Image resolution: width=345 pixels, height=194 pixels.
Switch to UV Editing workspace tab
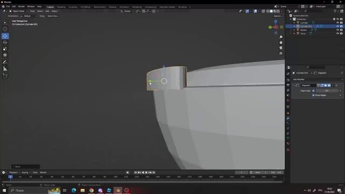(x=85, y=7)
